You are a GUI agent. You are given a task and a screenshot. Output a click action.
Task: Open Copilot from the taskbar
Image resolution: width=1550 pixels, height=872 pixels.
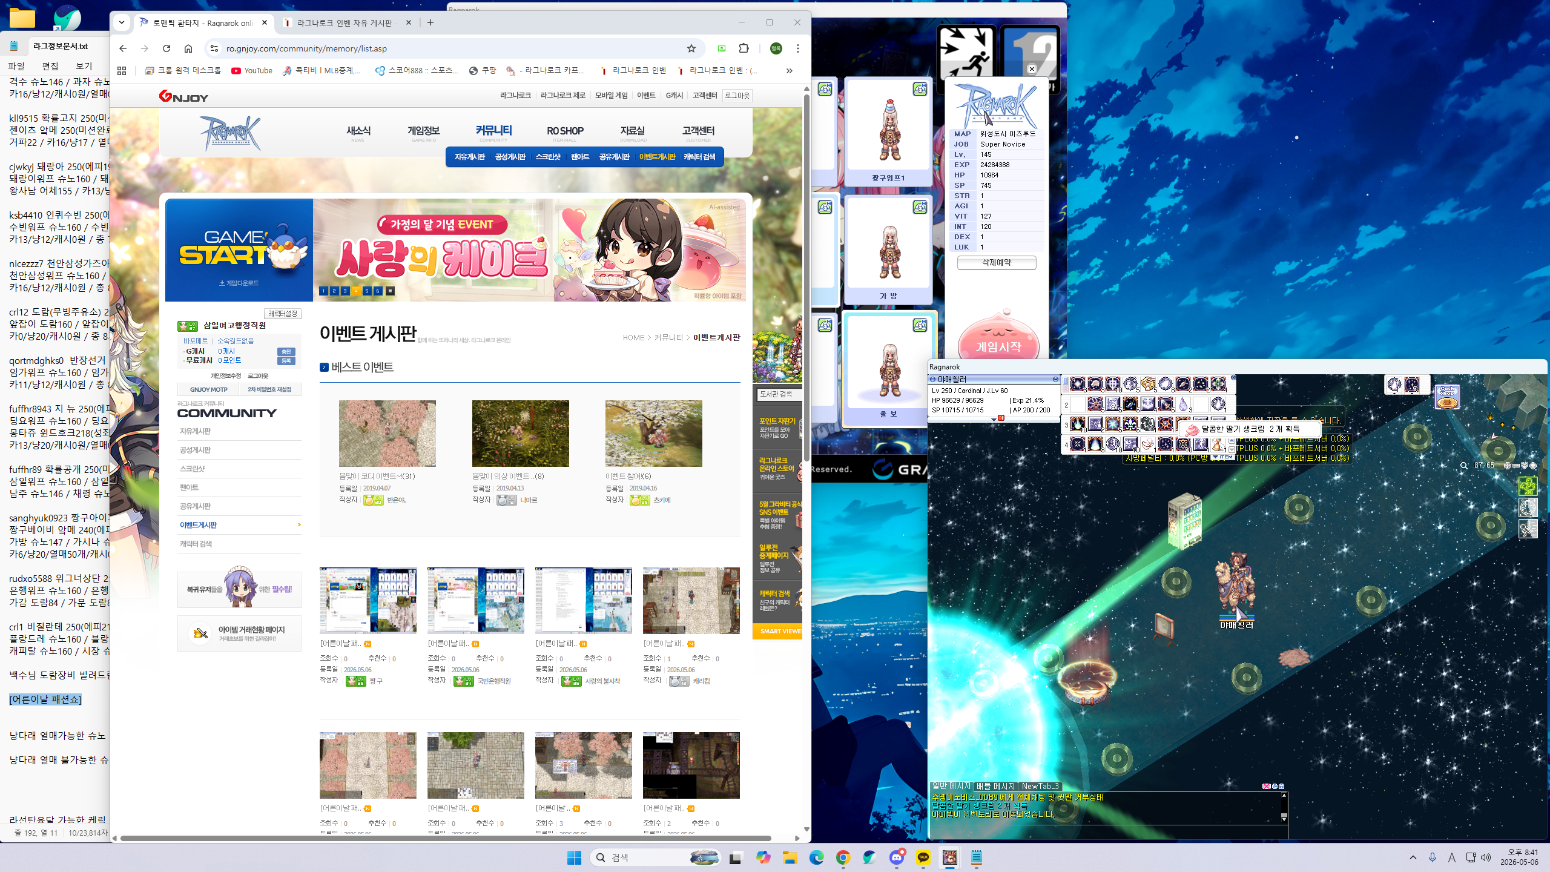pyautogui.click(x=763, y=857)
